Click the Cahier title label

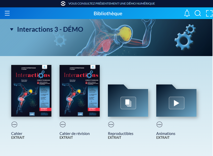point(17,134)
